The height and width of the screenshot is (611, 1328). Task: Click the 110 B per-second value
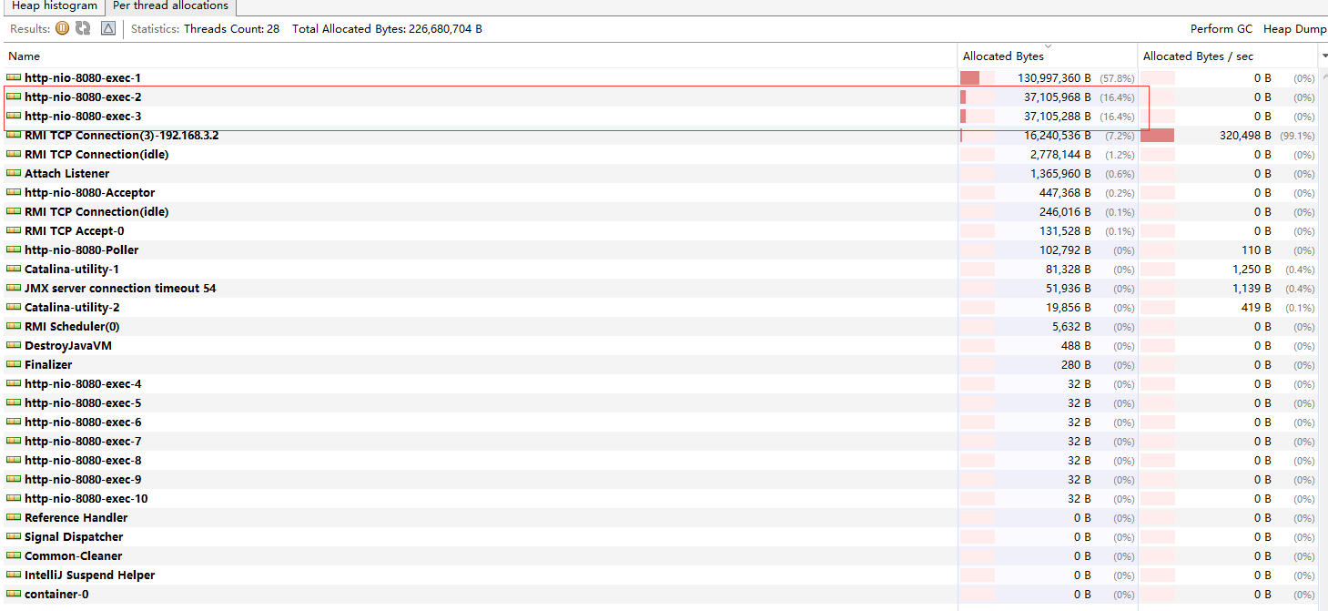click(1256, 249)
